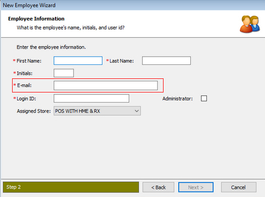Select the Employee Information heading
Viewport: 265px width, 197px height.
(36, 19)
